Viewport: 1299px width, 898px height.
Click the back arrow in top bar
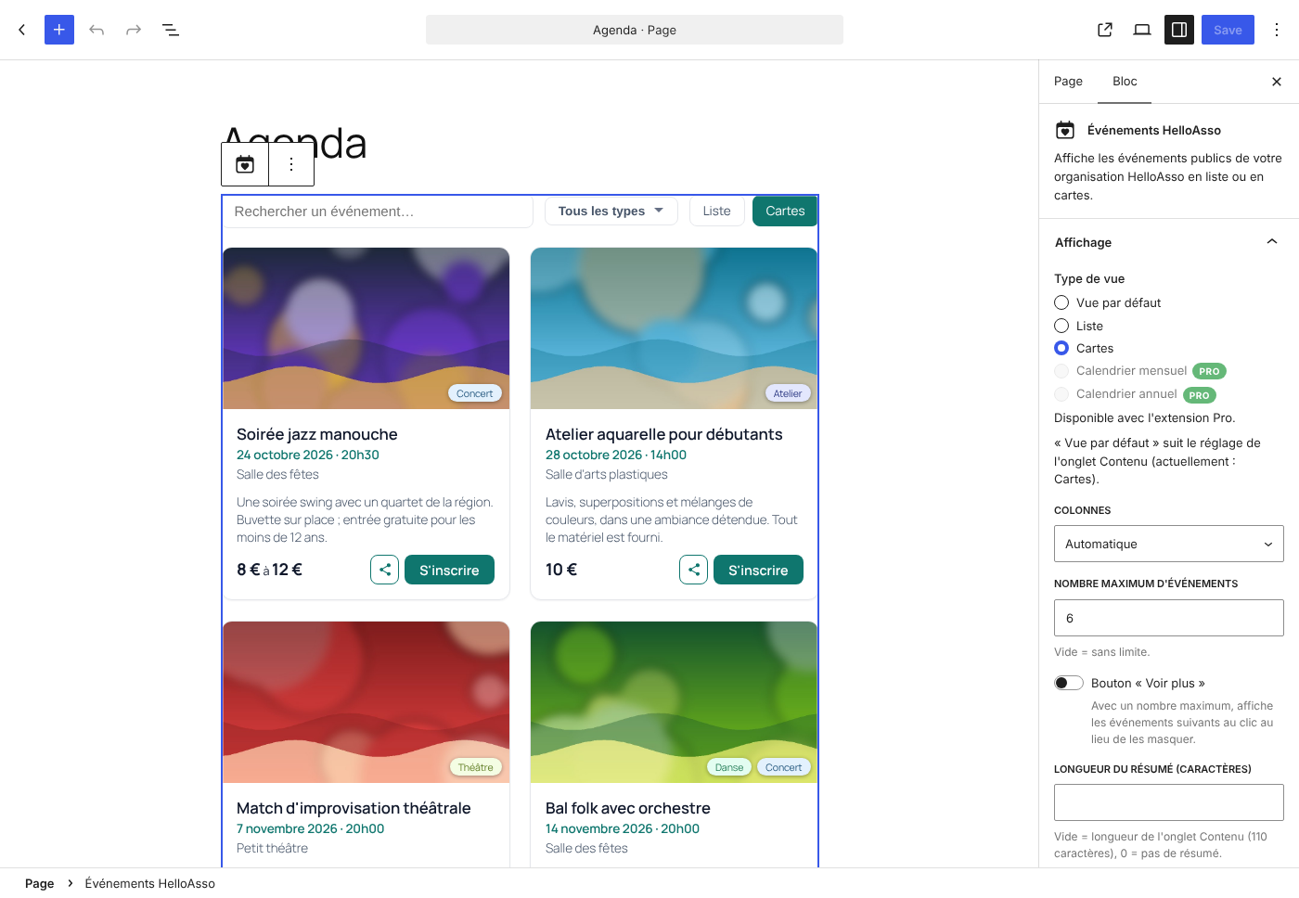tap(22, 30)
